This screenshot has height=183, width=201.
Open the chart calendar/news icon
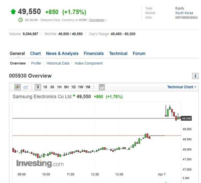pyautogui.click(x=102, y=87)
